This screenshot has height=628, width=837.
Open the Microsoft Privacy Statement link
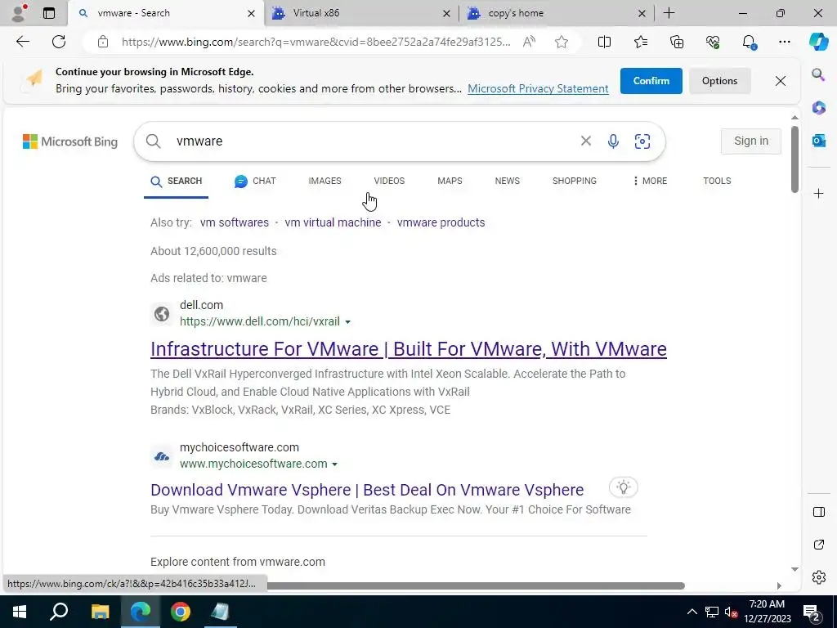click(x=538, y=88)
